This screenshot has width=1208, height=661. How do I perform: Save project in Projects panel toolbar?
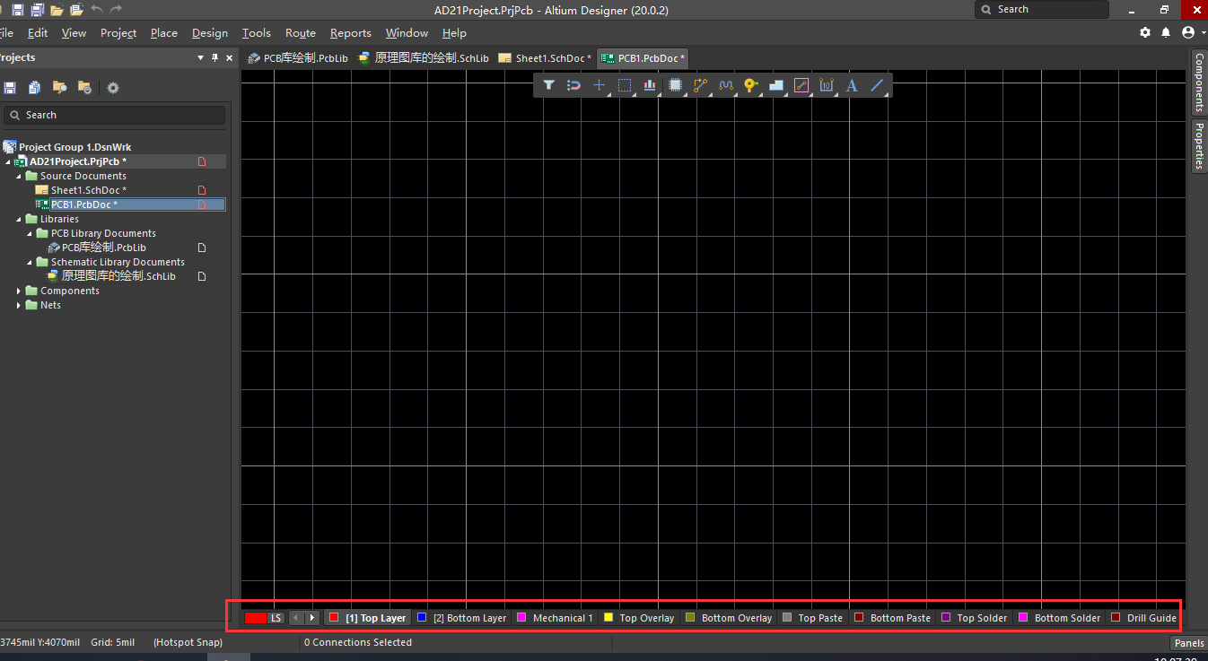tap(10, 88)
